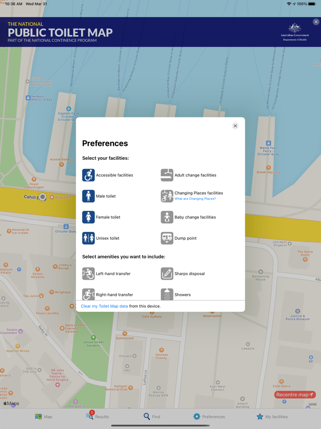Image resolution: width=321 pixels, height=429 pixels.
Task: Switch to the Map tab
Action: [x=44, y=417]
